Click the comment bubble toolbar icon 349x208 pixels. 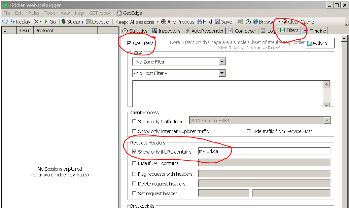tap(5, 22)
